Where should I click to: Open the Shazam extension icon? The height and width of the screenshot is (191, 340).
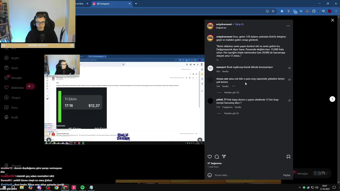(x=282, y=11)
